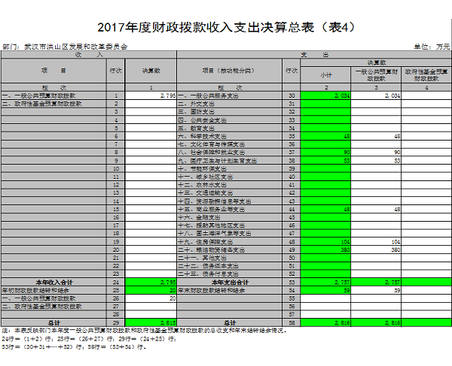Click the 项目（按功能分类） header cell
This screenshot has height=366, width=452.
230,71
